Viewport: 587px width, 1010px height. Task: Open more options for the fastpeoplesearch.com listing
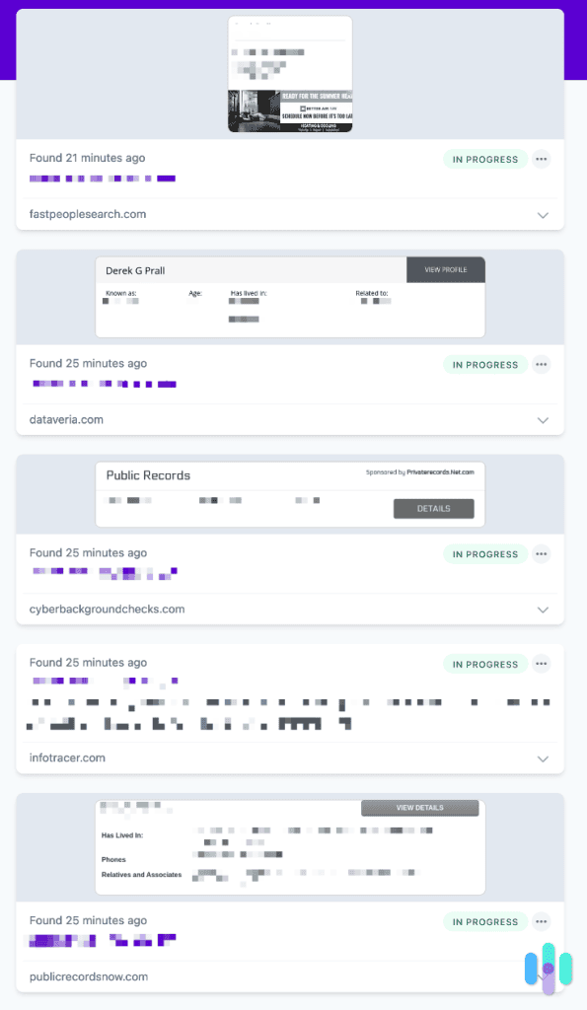[x=541, y=159]
